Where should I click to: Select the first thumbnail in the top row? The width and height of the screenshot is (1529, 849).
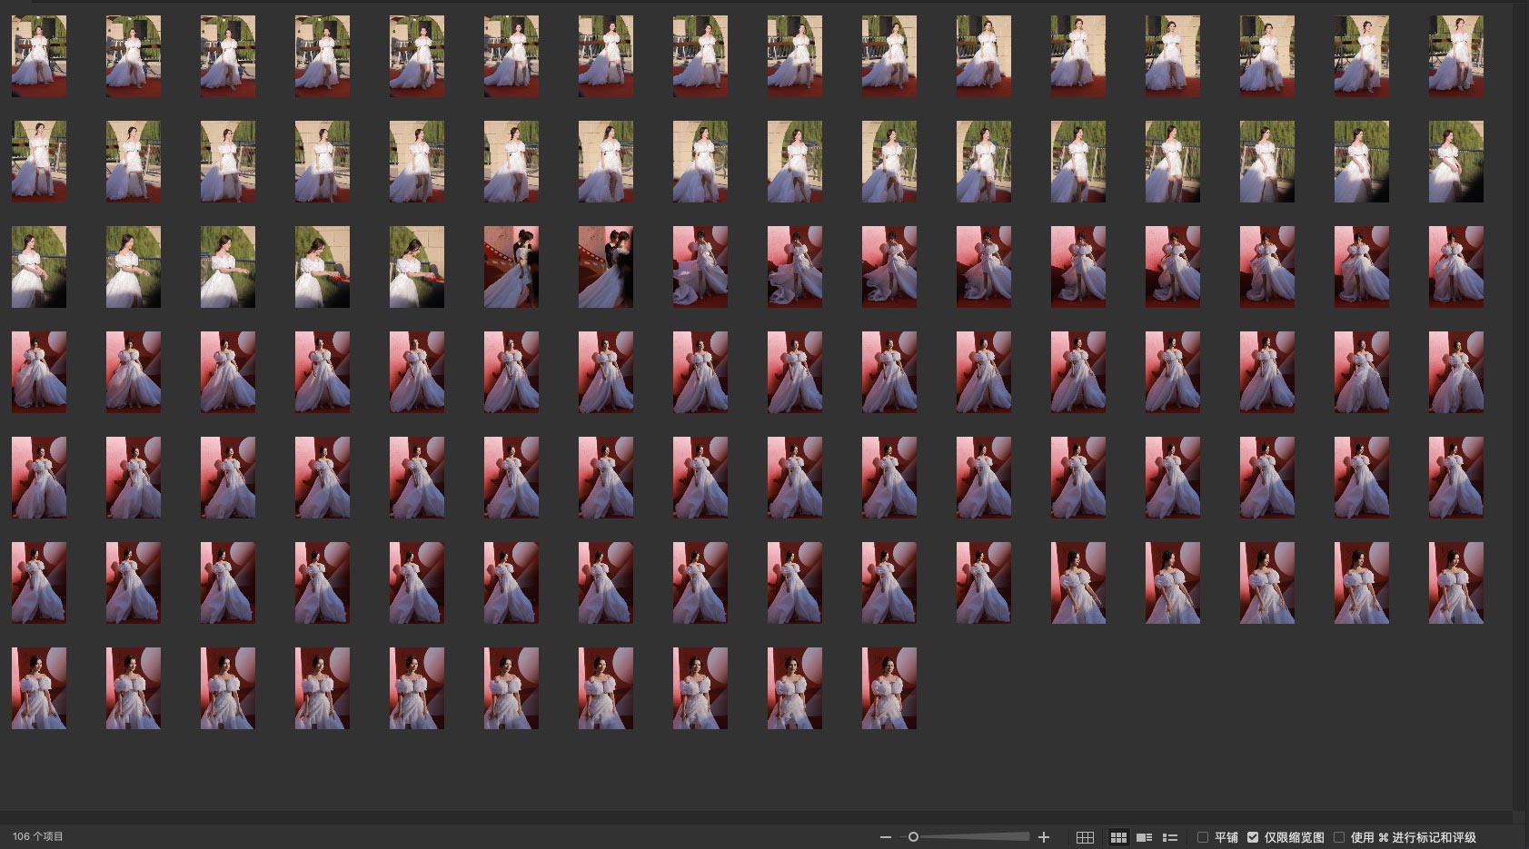click(39, 56)
